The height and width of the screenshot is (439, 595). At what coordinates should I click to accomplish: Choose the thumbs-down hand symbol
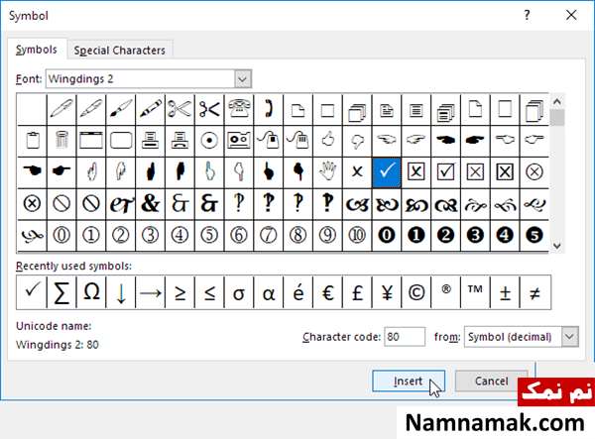tap(357, 141)
